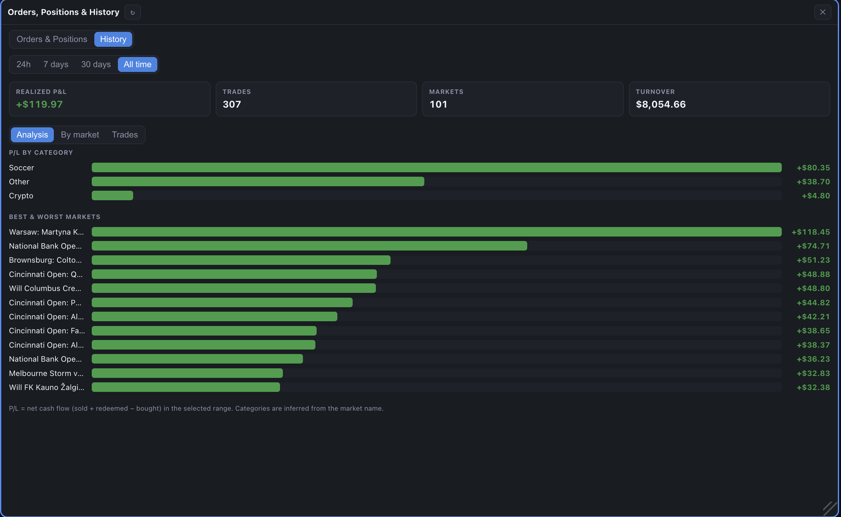Click the +$48.80 market profit value
841x517 pixels.
point(813,288)
